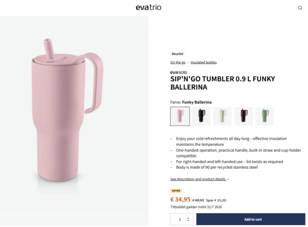This screenshot has height=227, width=308.
Task: Open the search magnifier icon
Action: click(x=300, y=8)
